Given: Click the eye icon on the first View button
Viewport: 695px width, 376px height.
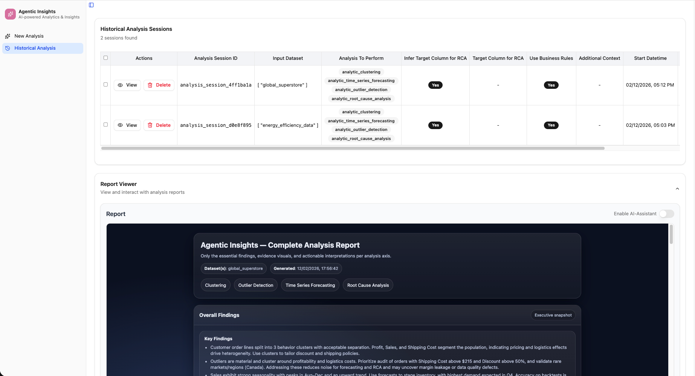Looking at the screenshot, I should tap(121, 85).
